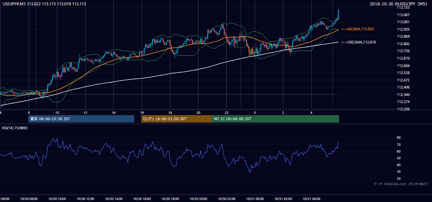Image resolution: width=432 pixels, height=202 pixels.
Task: Click the 10/30 12:00 time axis label
Action: pyautogui.click(x=85, y=199)
